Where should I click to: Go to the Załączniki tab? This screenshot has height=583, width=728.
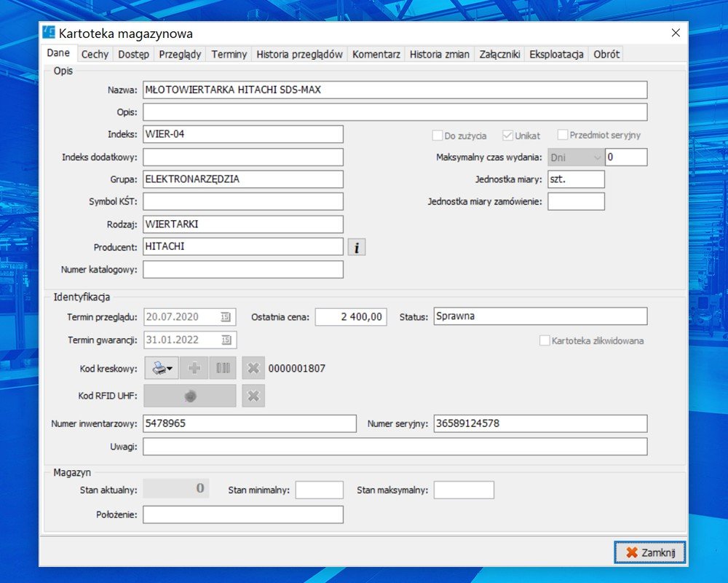pyautogui.click(x=499, y=54)
